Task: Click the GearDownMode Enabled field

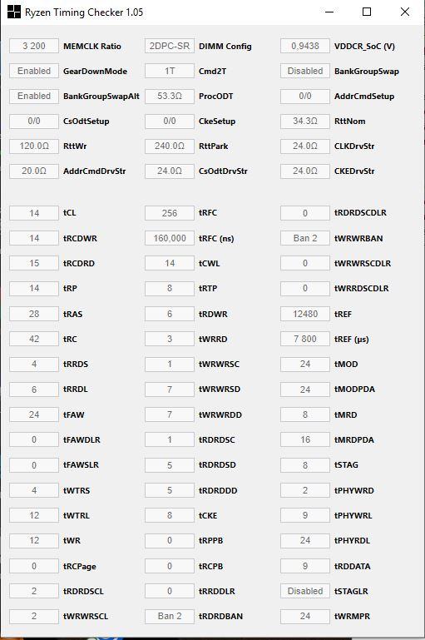Action: (34, 71)
